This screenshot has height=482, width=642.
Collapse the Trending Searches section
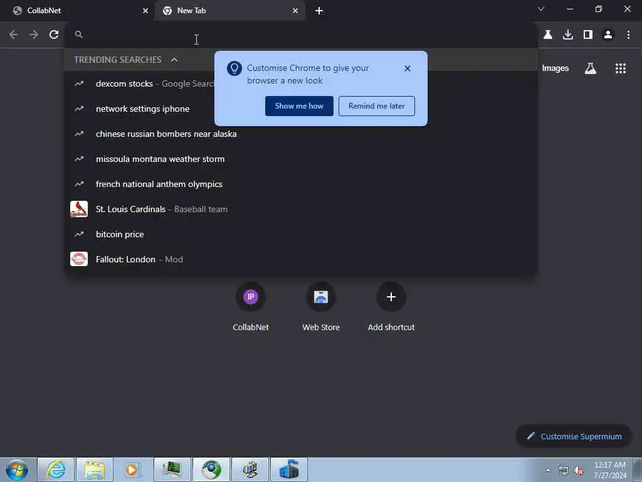[174, 60]
